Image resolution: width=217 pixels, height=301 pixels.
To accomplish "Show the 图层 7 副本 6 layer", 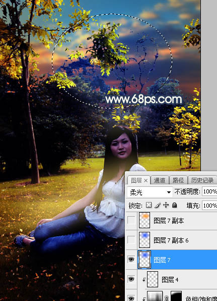I will tap(131, 240).
